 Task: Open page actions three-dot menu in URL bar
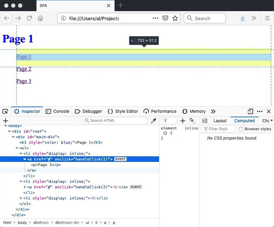pyautogui.click(x=156, y=18)
